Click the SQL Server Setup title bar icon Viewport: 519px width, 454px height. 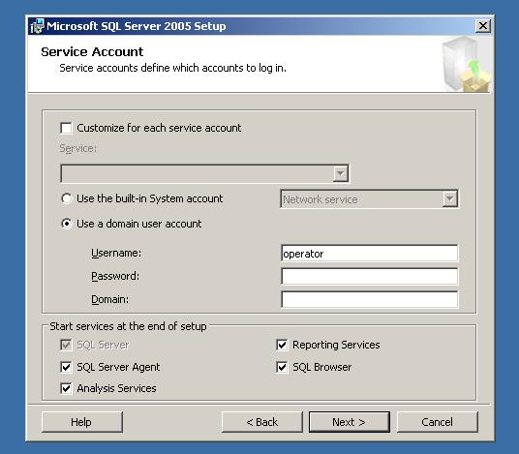(37, 26)
